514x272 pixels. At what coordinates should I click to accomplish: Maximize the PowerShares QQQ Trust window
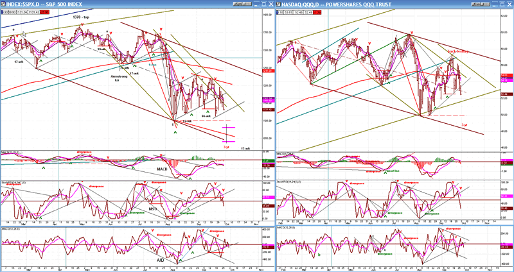click(x=503, y=3)
